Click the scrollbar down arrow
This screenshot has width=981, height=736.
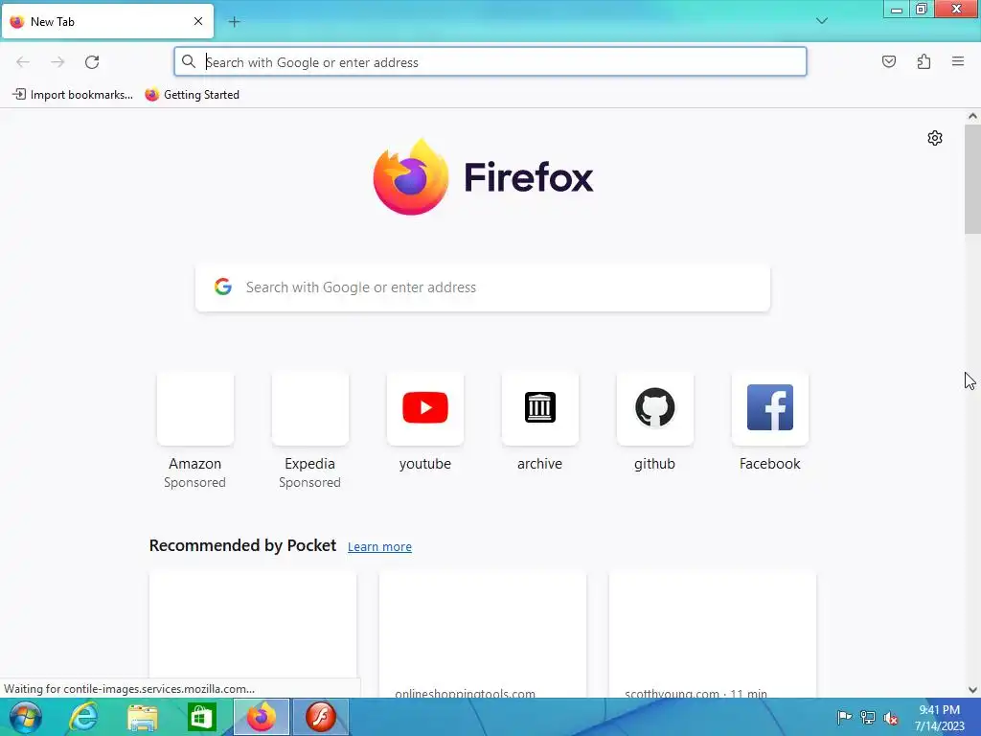[972, 690]
